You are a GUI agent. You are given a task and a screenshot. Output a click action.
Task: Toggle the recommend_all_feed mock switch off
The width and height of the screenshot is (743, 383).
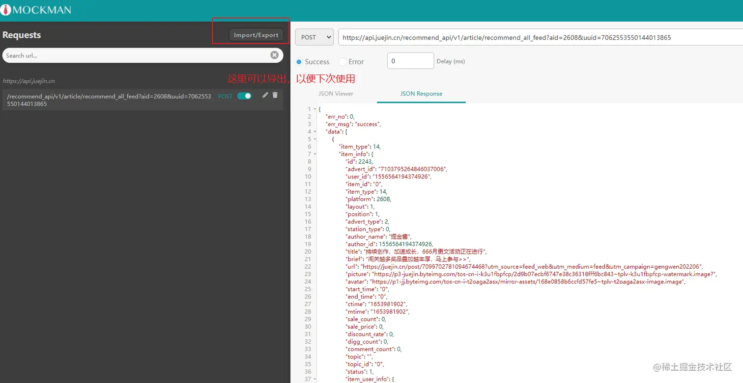click(x=244, y=96)
